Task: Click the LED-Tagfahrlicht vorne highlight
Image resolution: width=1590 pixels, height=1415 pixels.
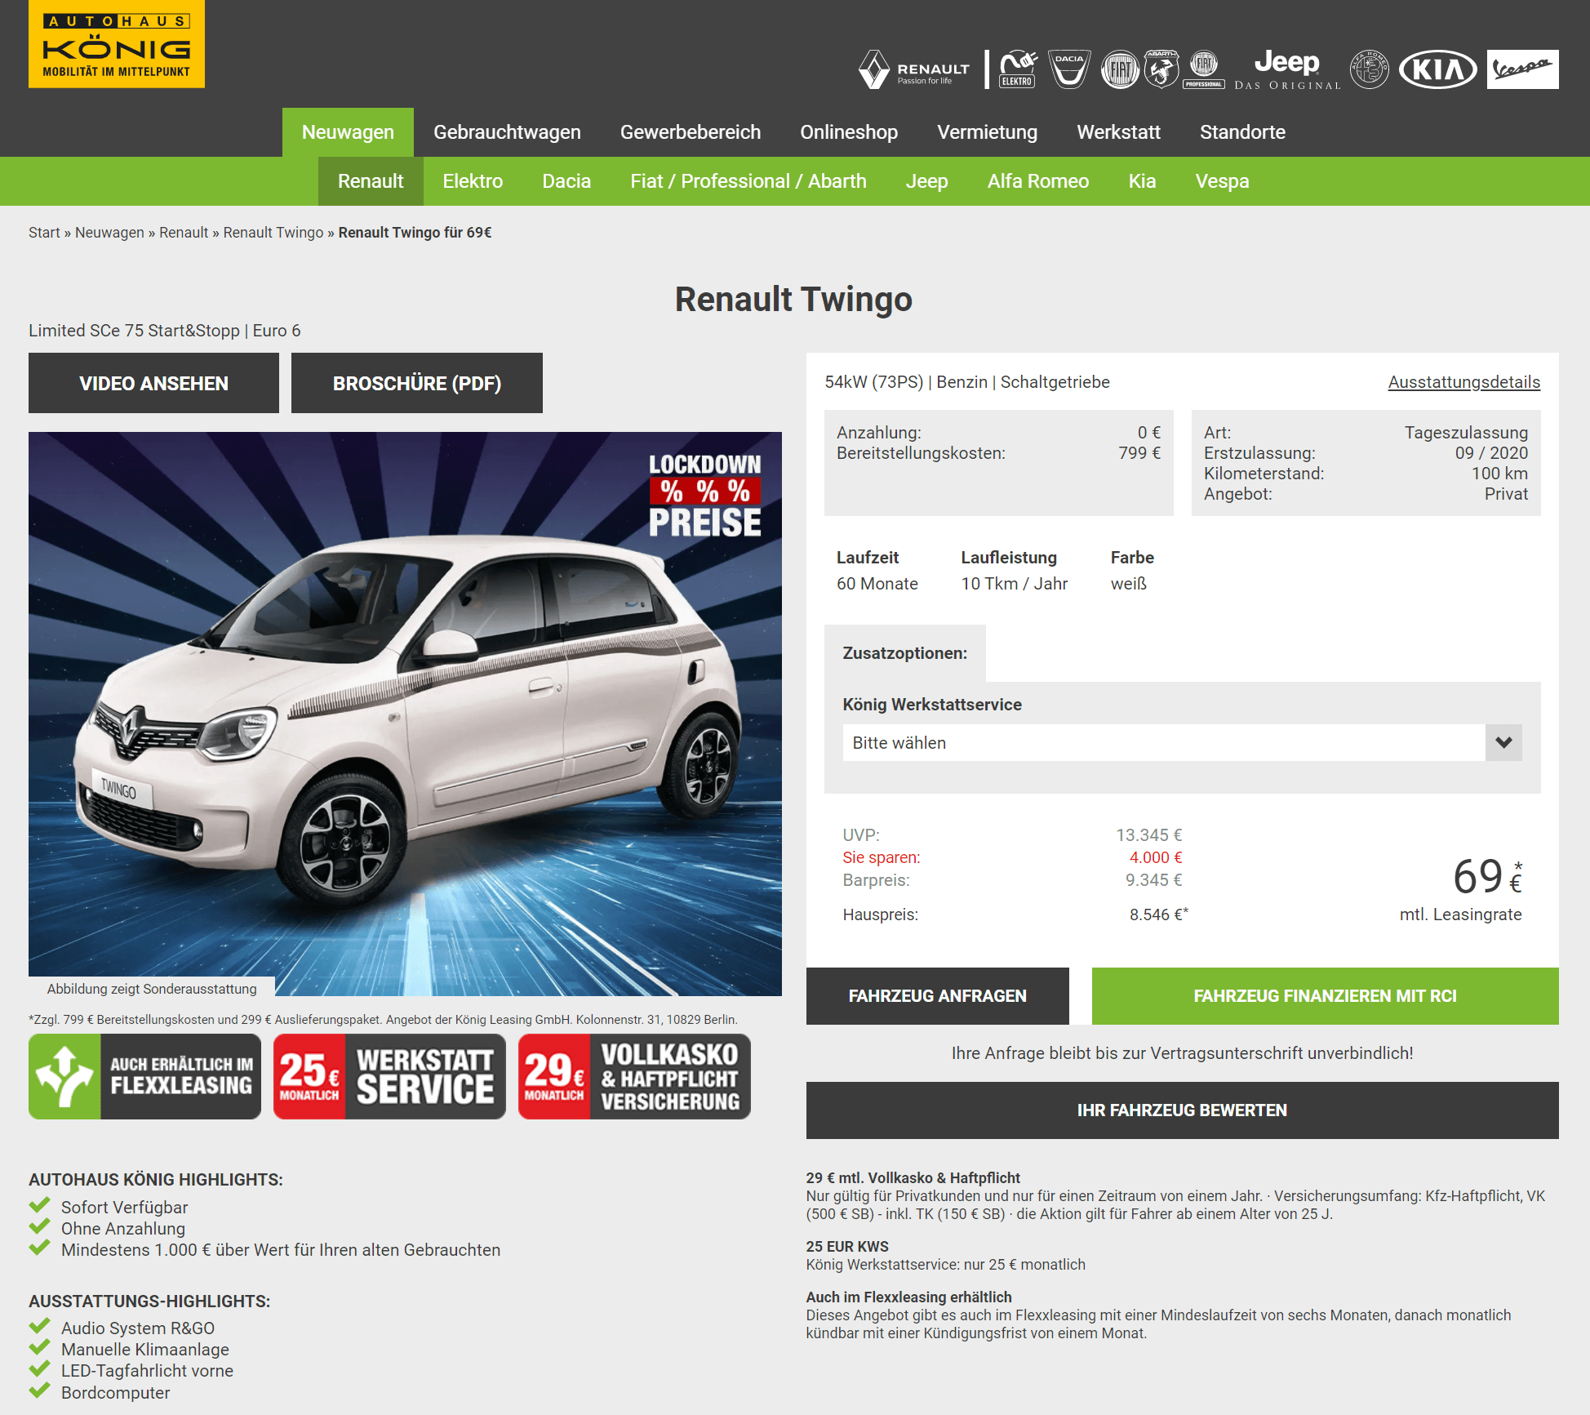Action: (147, 1371)
